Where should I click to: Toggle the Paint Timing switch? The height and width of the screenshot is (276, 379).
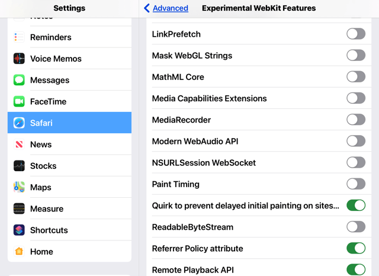356,184
